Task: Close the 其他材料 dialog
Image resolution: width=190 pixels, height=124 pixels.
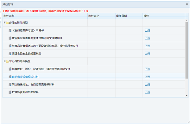Action: pyautogui.click(x=187, y=4)
